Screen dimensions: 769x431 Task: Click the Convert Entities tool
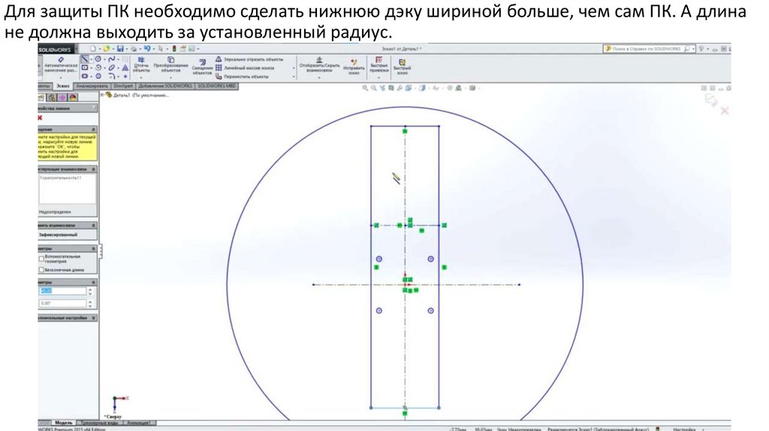pos(170,64)
